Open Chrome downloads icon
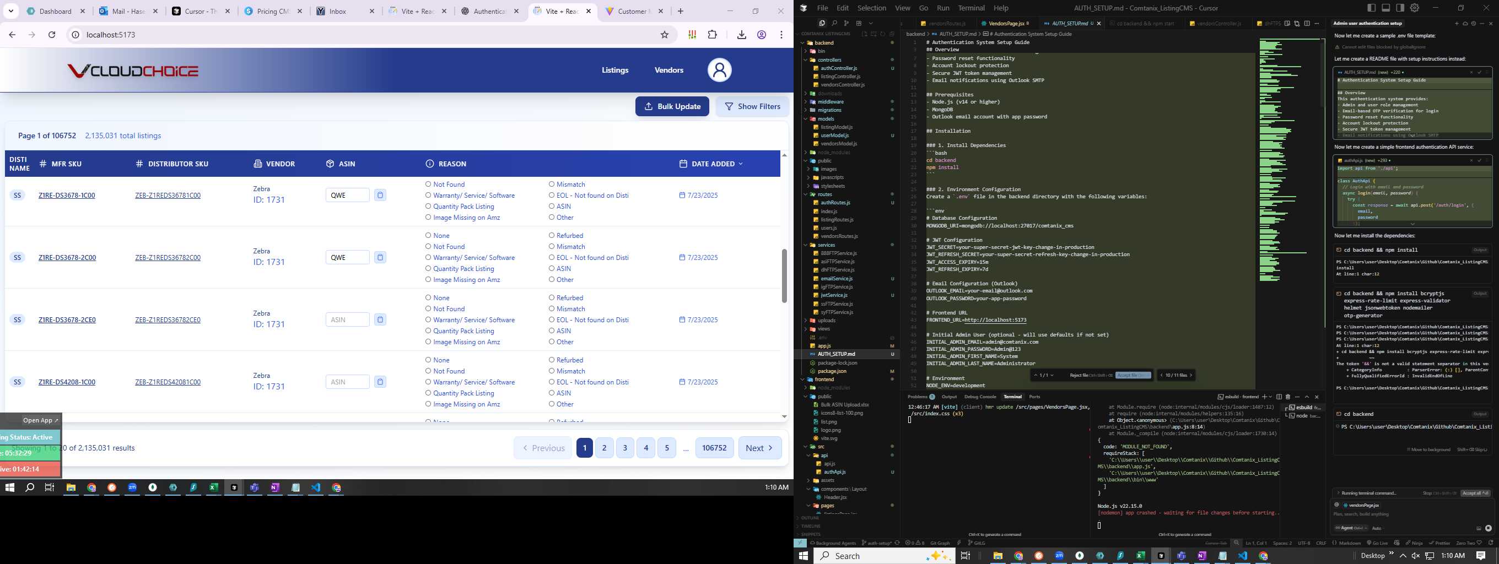The image size is (1499, 564). (741, 35)
